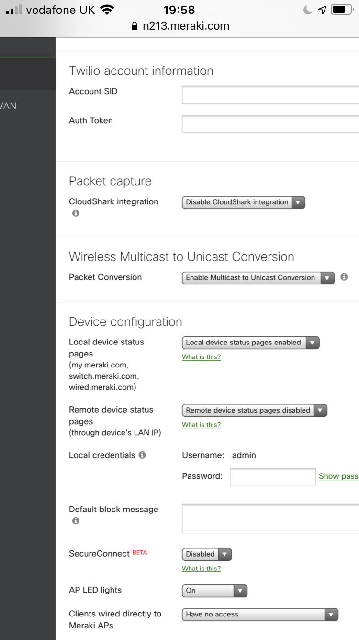Click the Local credentials Password field

pos(273,477)
